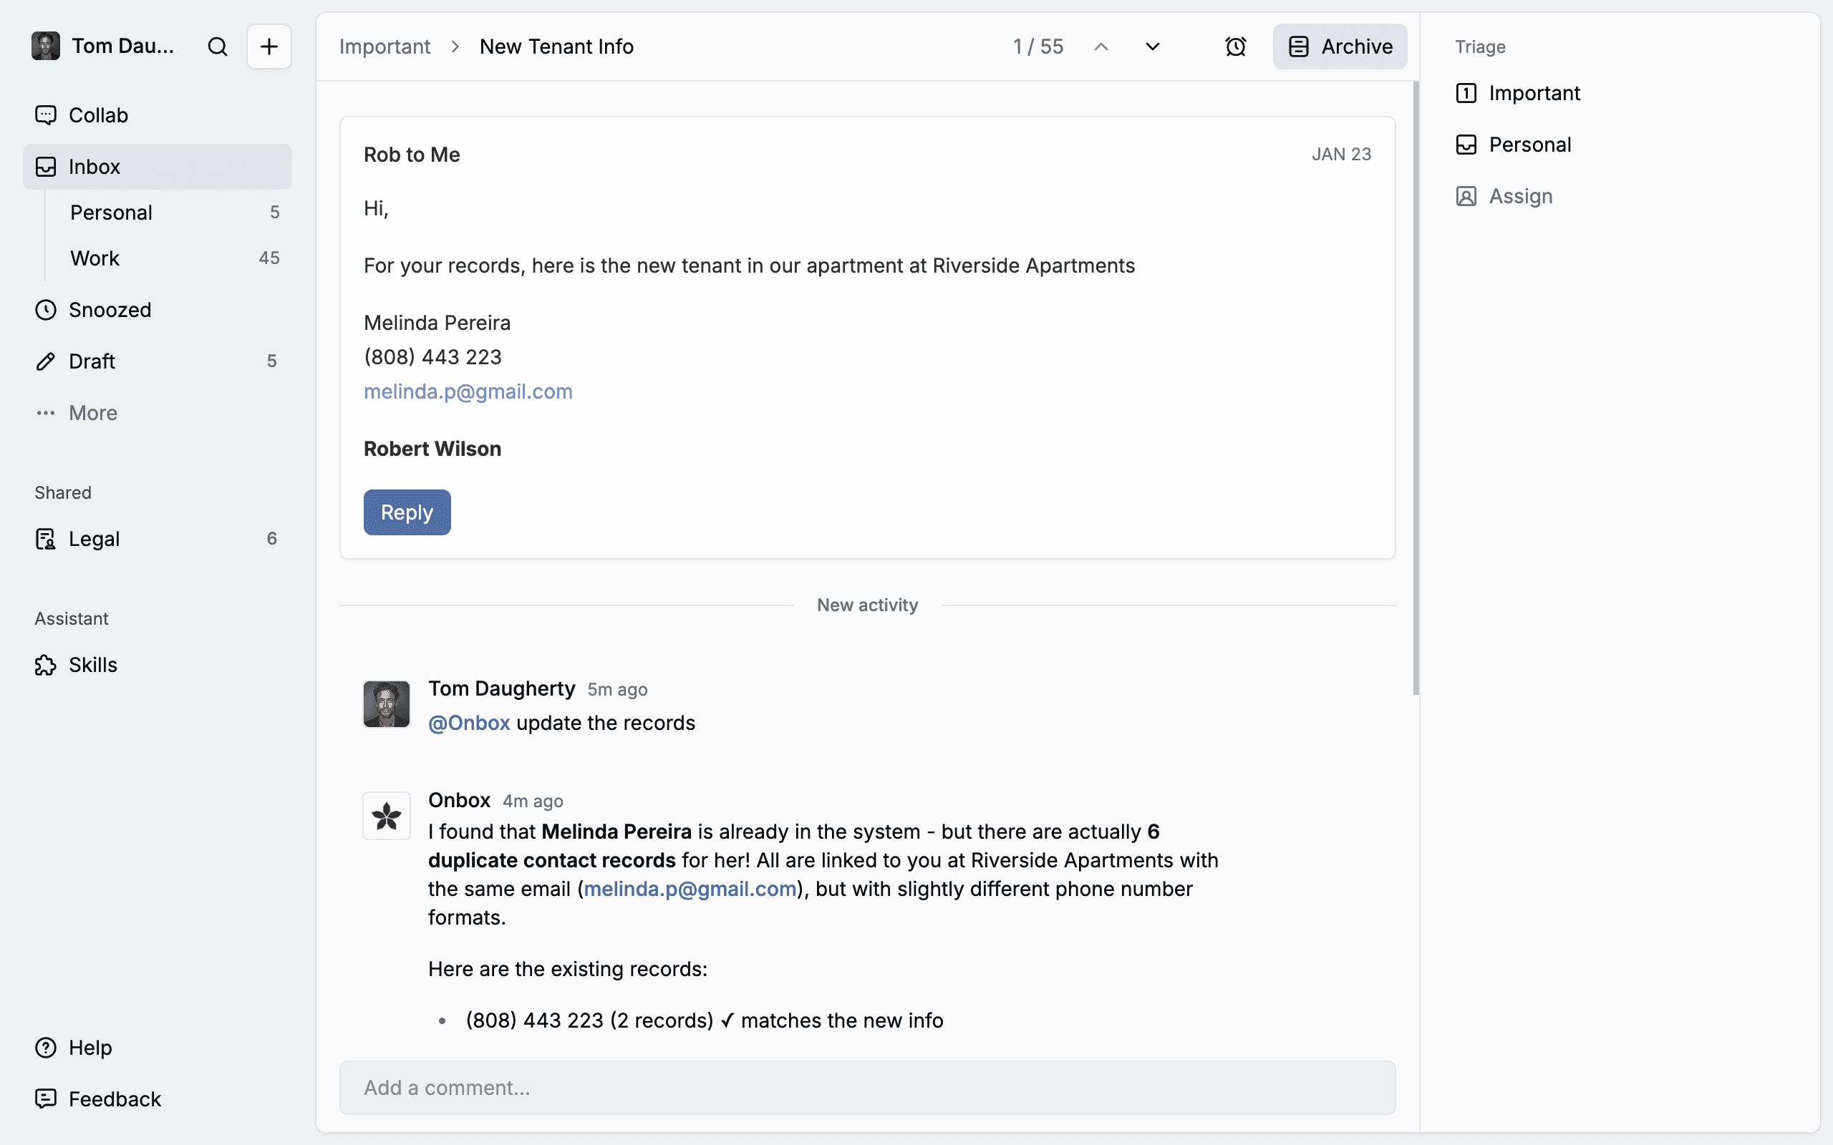
Task: Select the Personal inbox sub-folder
Action: 112,213
